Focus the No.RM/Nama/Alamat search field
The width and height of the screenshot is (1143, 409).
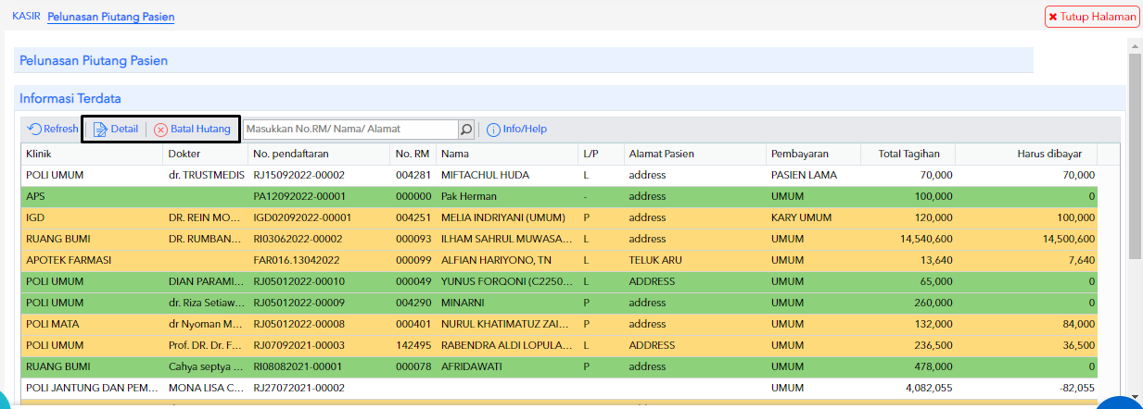(350, 130)
